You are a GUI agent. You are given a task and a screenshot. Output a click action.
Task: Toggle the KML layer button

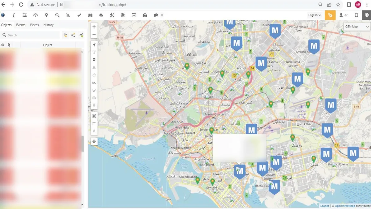tap(94, 83)
